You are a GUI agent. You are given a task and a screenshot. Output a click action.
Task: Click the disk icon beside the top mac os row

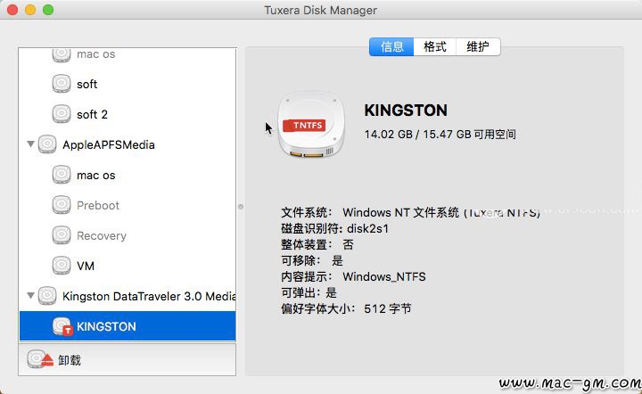coord(62,55)
